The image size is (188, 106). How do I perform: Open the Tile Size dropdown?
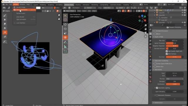coord(175,79)
